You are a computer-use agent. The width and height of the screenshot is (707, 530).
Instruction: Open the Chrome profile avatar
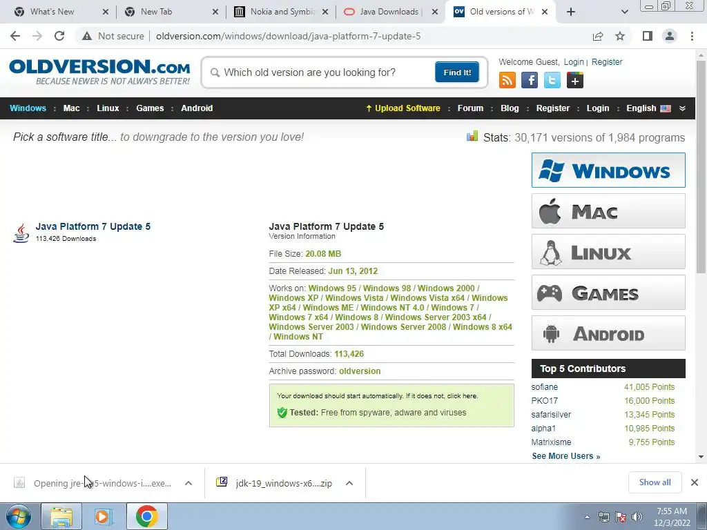point(670,36)
